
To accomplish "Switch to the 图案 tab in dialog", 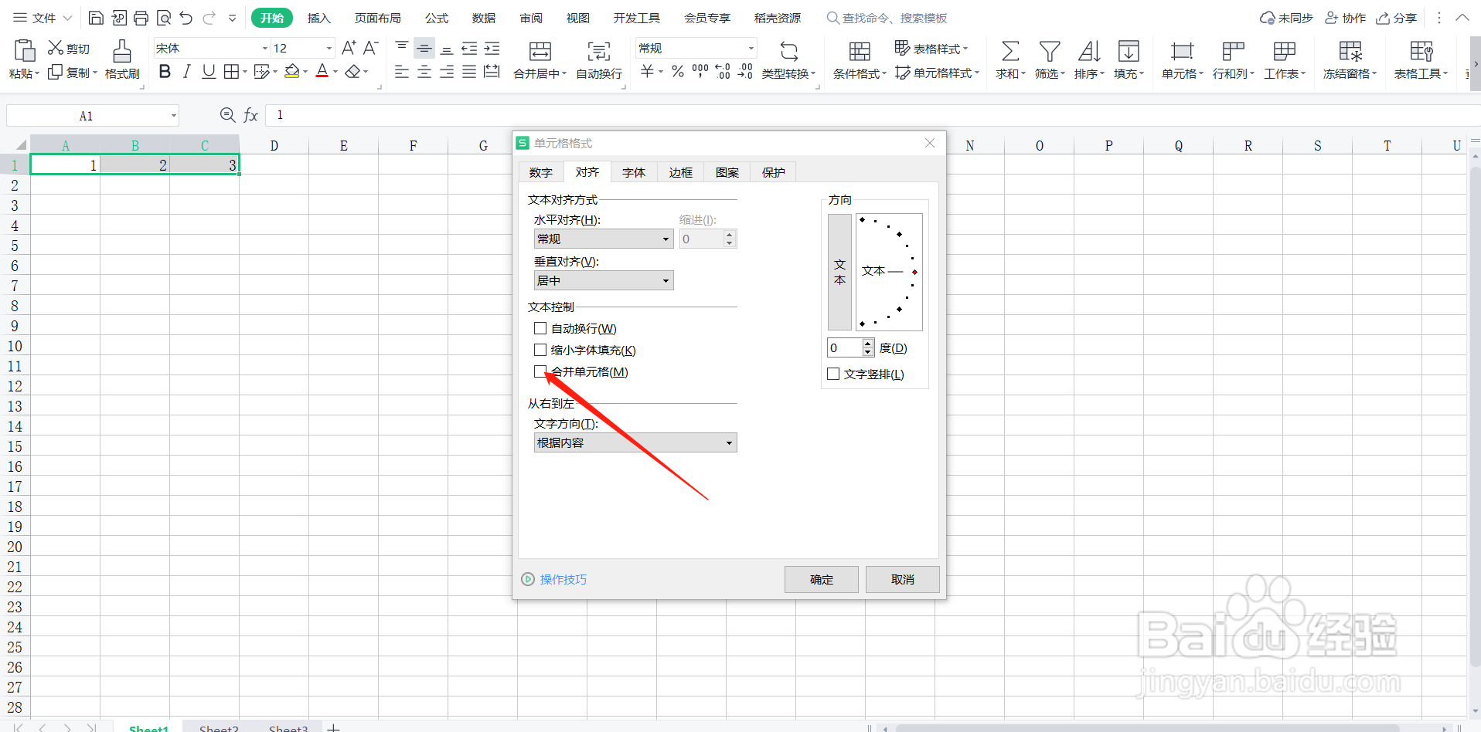I will pos(727,172).
